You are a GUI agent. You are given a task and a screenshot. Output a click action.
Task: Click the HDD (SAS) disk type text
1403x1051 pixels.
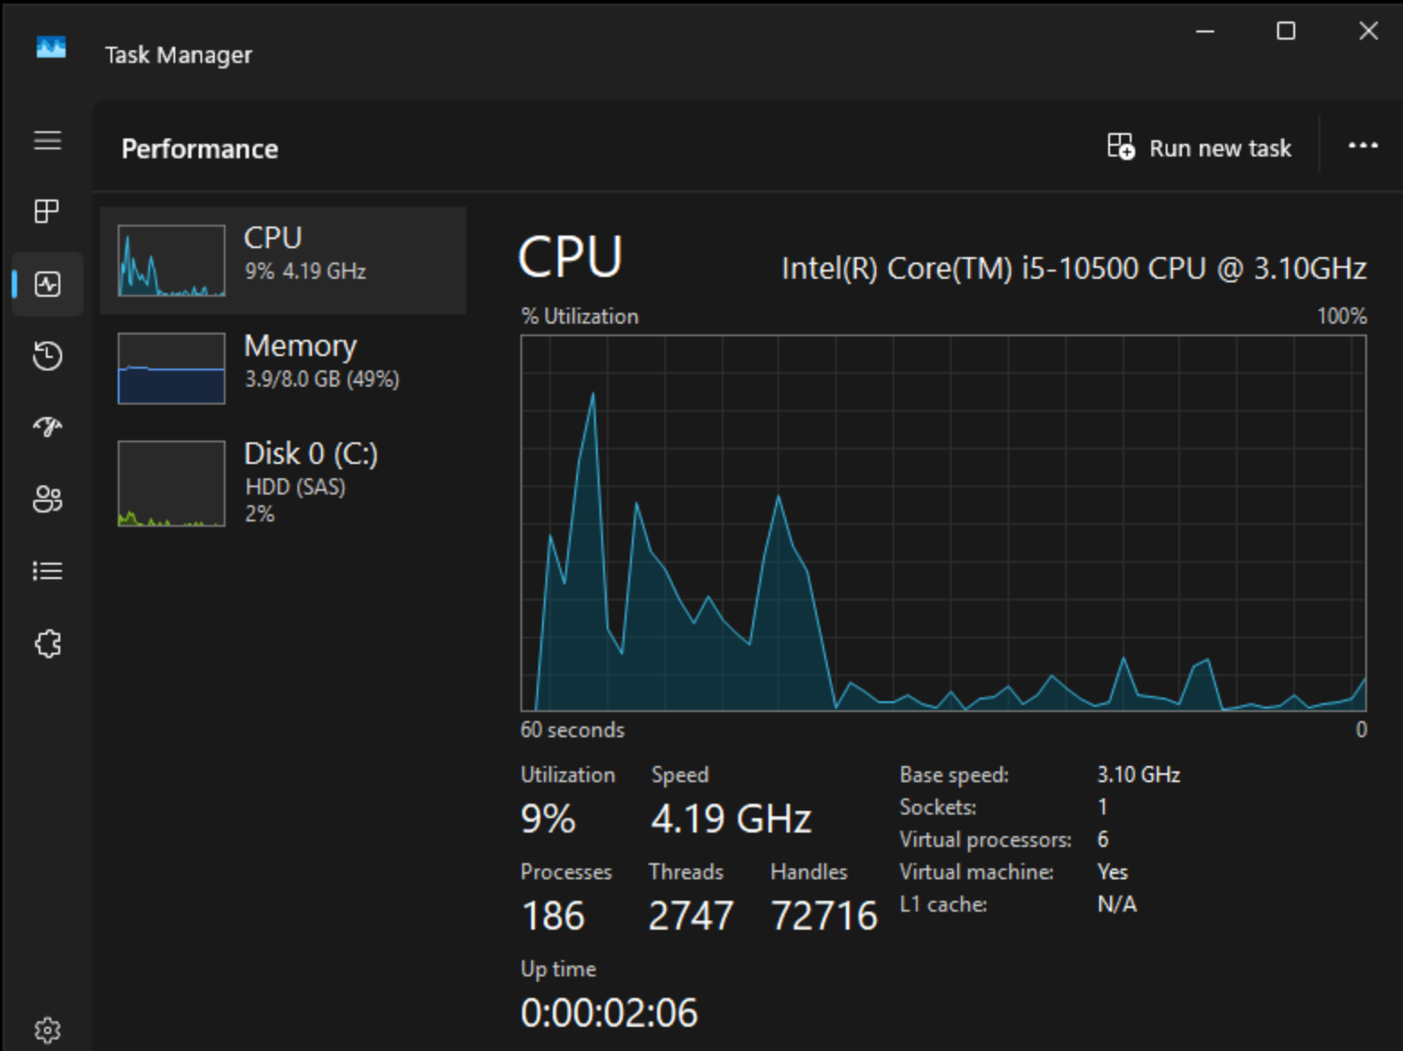click(295, 487)
